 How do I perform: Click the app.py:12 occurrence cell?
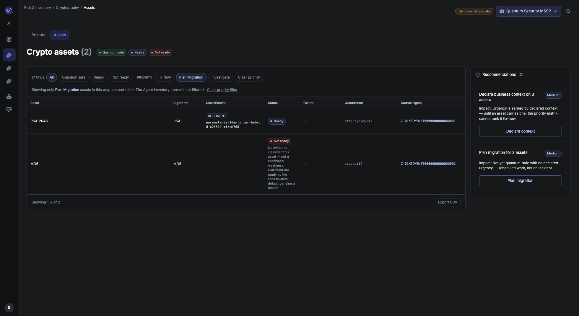click(354, 164)
